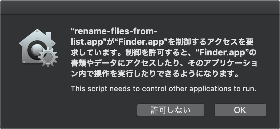280x129 pixels.
Task: Click the "rename-files-from-" app name text
Action: pos(114,32)
